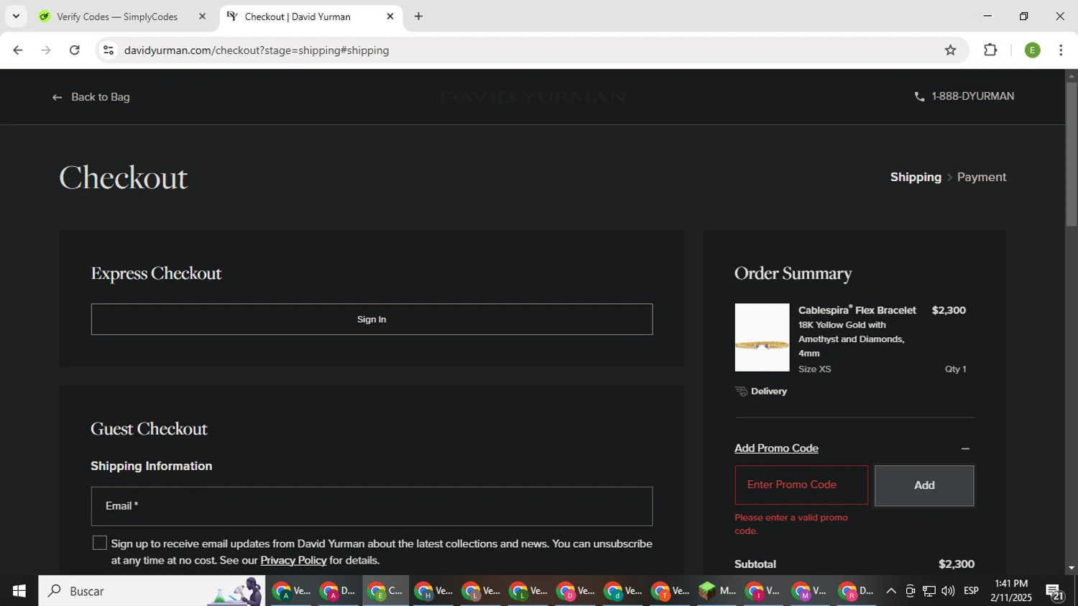This screenshot has width=1078, height=606.
Task: Open the Windows Start menu
Action: click(19, 591)
